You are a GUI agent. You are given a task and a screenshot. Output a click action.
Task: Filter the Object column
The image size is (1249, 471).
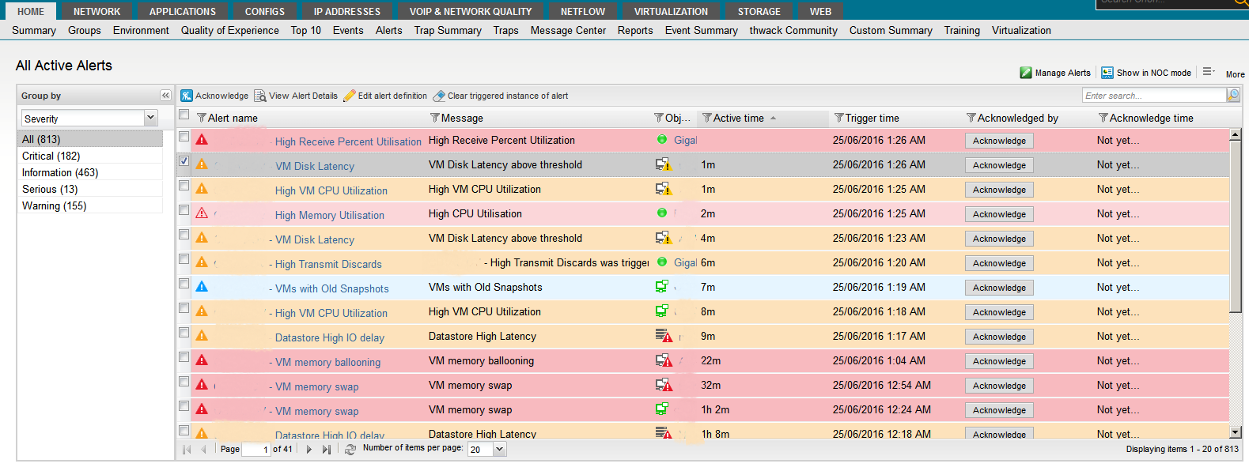pos(658,118)
